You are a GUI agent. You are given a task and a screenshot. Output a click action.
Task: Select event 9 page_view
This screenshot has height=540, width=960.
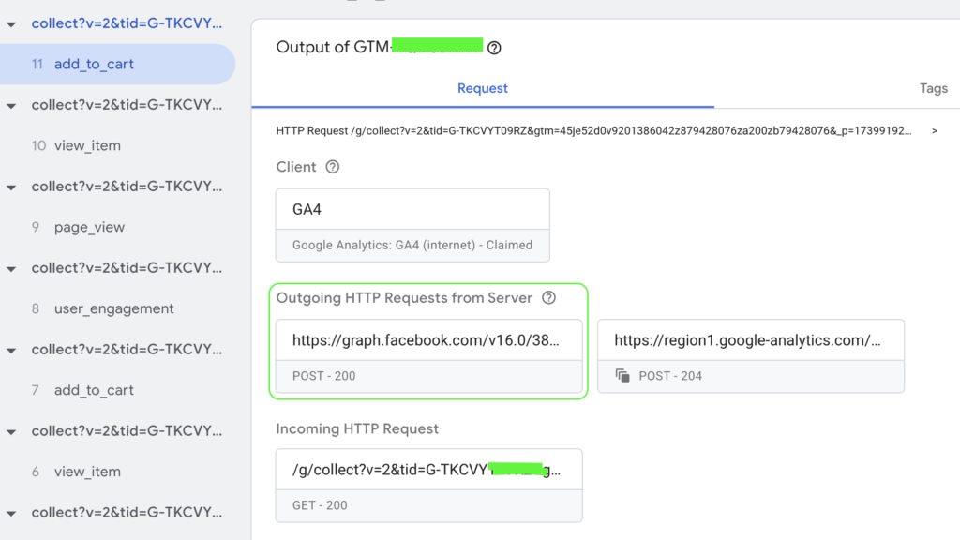click(89, 228)
